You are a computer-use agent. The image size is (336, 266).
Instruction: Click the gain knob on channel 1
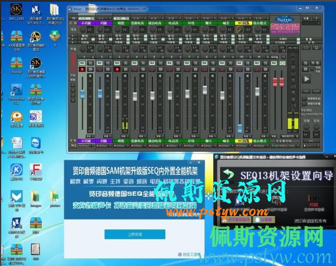click(83, 30)
